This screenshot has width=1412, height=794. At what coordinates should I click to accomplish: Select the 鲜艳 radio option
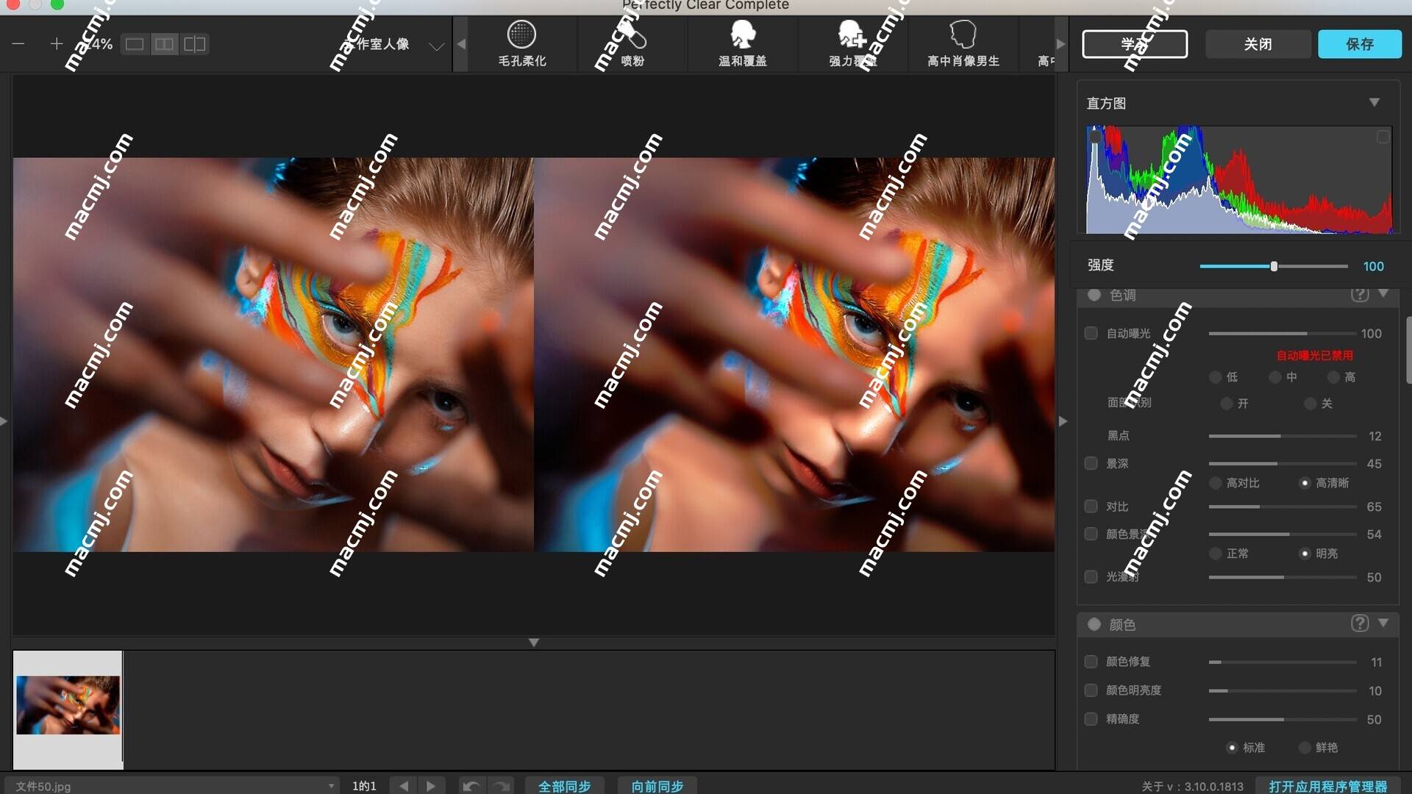(1305, 748)
